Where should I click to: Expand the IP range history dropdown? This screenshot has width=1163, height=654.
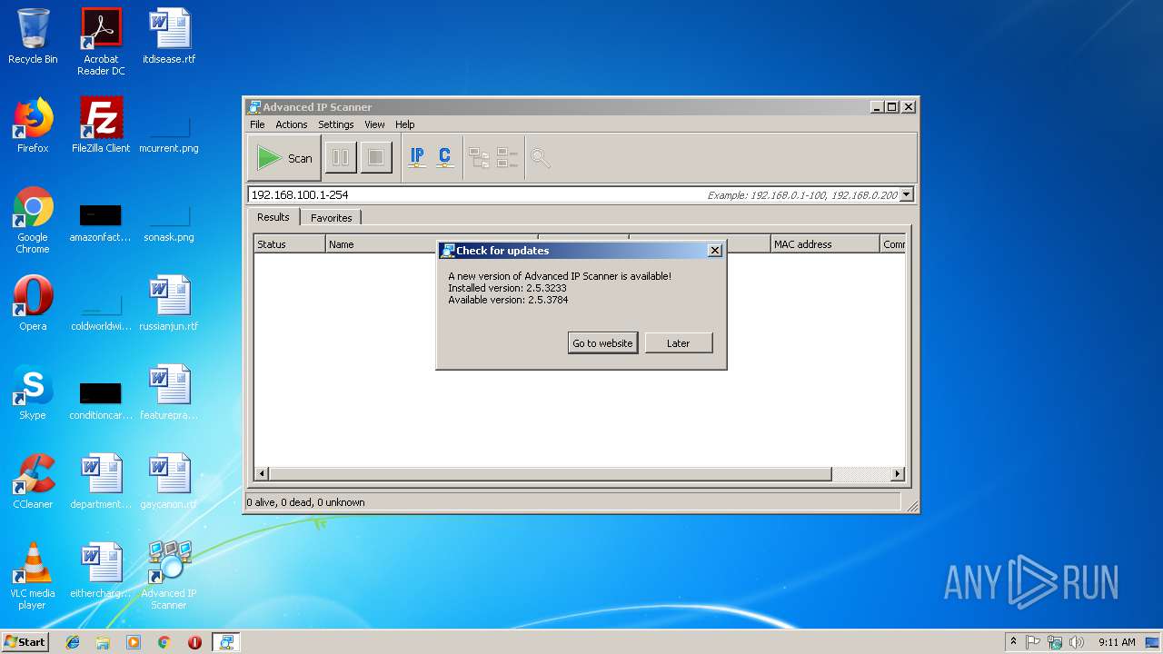click(907, 194)
